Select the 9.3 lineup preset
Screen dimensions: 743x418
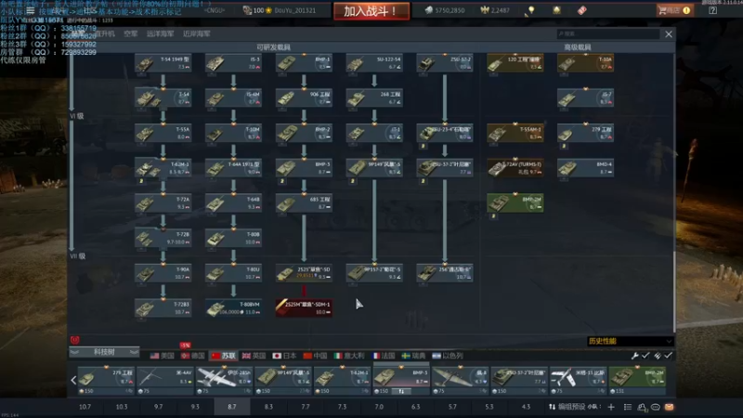coord(195,407)
